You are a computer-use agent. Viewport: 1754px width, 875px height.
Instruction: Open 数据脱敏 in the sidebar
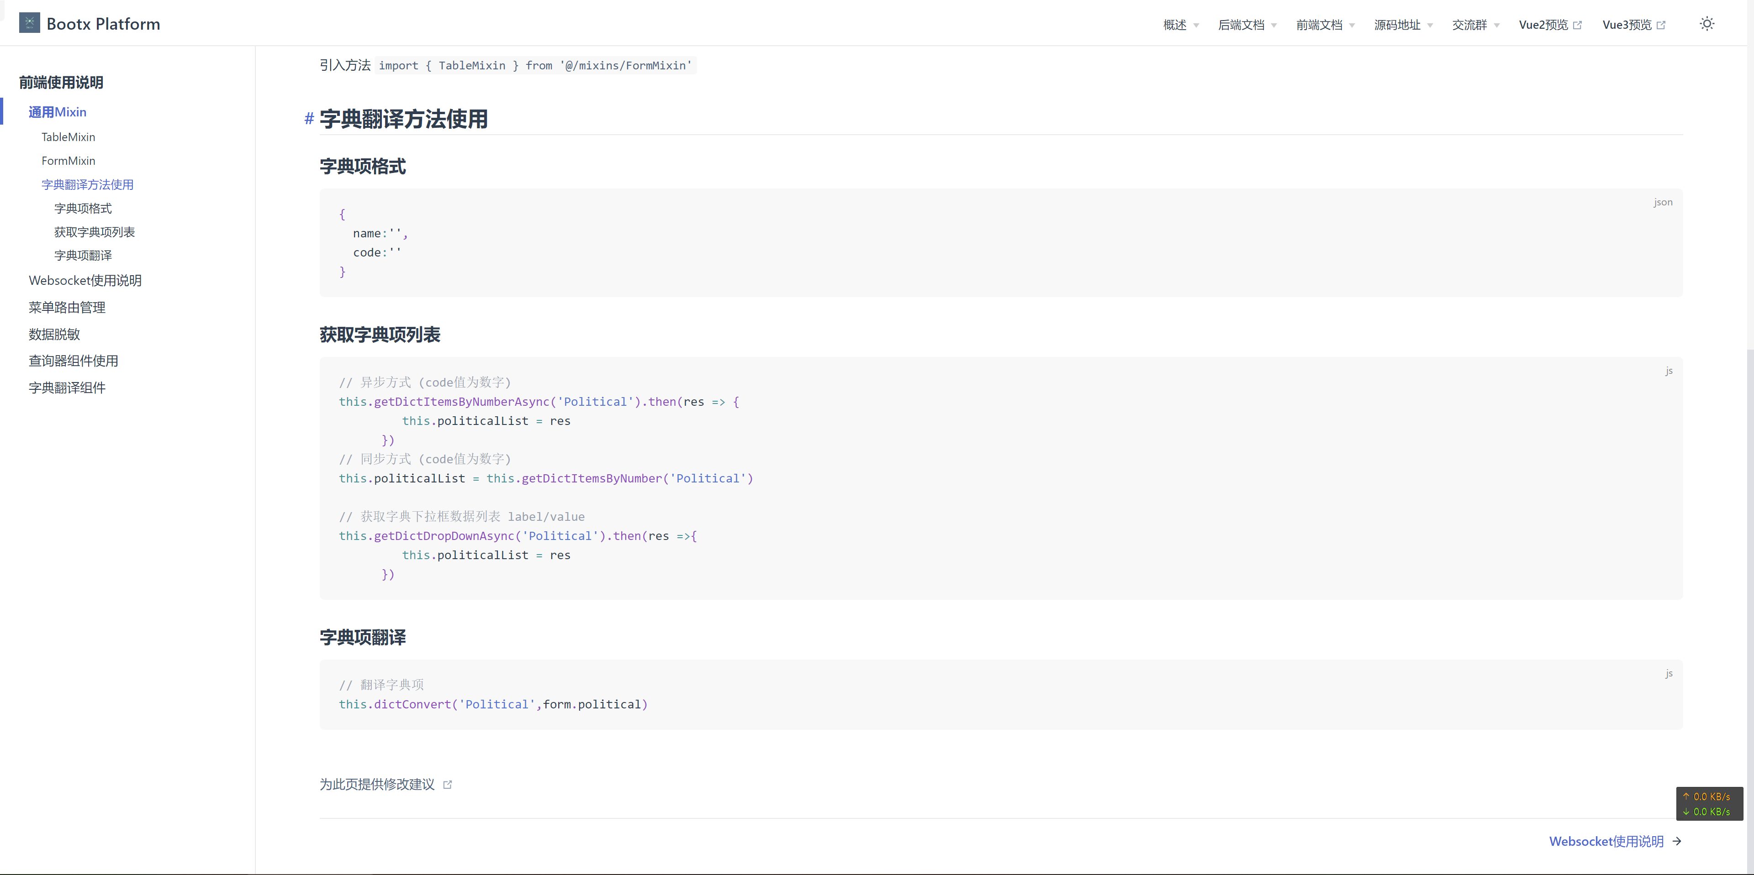(x=54, y=334)
